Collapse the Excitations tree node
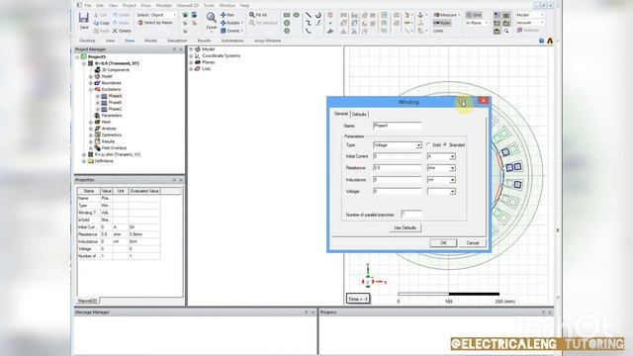The width and height of the screenshot is (633, 356). (91, 89)
